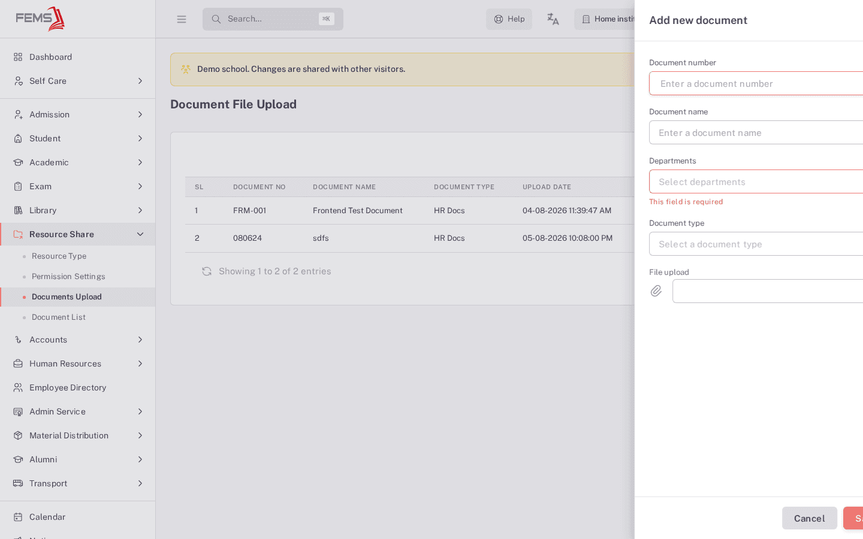Toggle the hamburger sidebar menu icon
This screenshot has width=863, height=539.
pos(182,19)
